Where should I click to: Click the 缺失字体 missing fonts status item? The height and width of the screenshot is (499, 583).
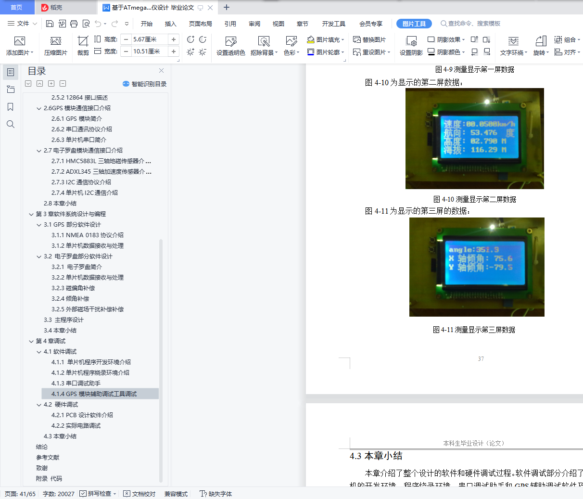(x=216, y=494)
